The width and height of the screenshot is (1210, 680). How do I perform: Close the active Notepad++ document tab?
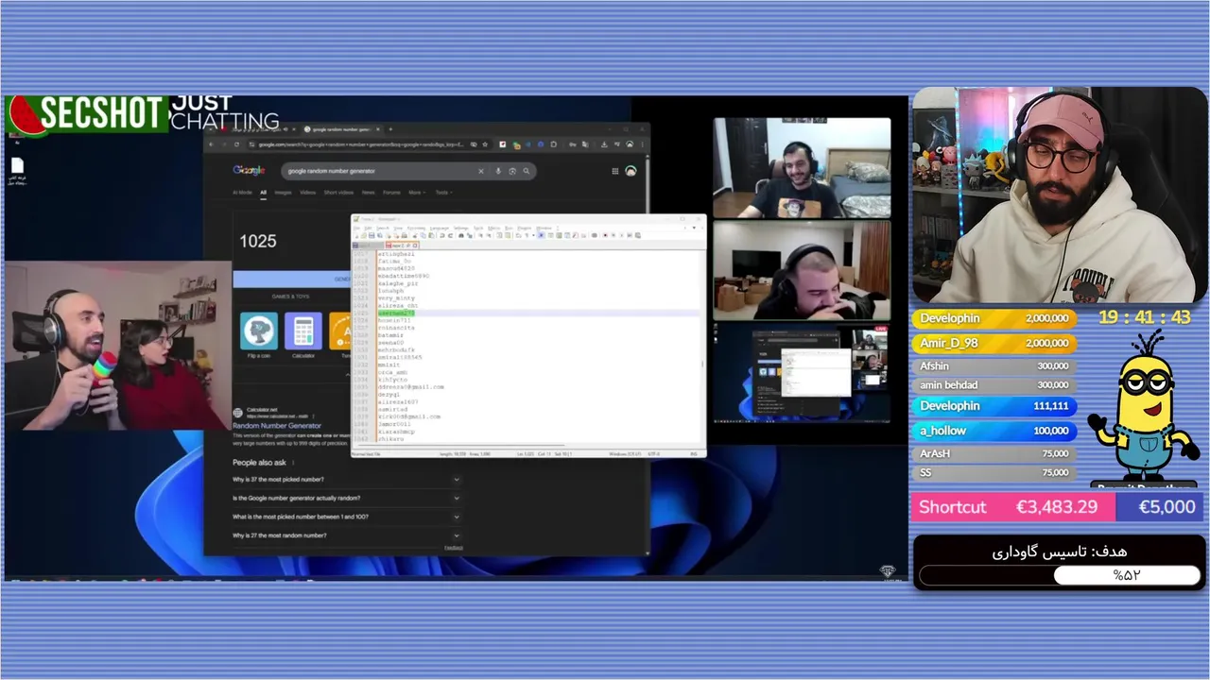[x=415, y=246]
